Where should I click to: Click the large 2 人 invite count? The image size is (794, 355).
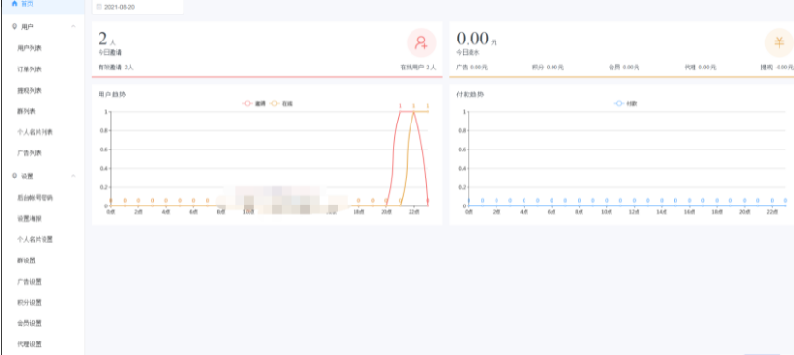(107, 39)
